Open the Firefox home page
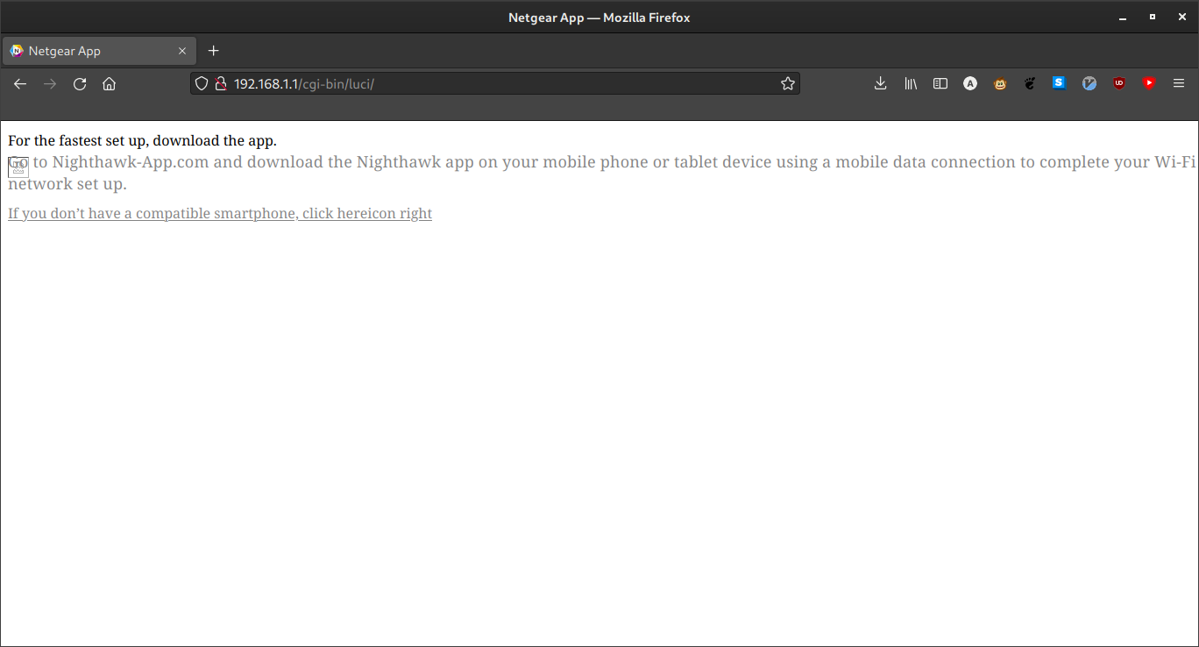This screenshot has height=647, width=1199. (109, 84)
